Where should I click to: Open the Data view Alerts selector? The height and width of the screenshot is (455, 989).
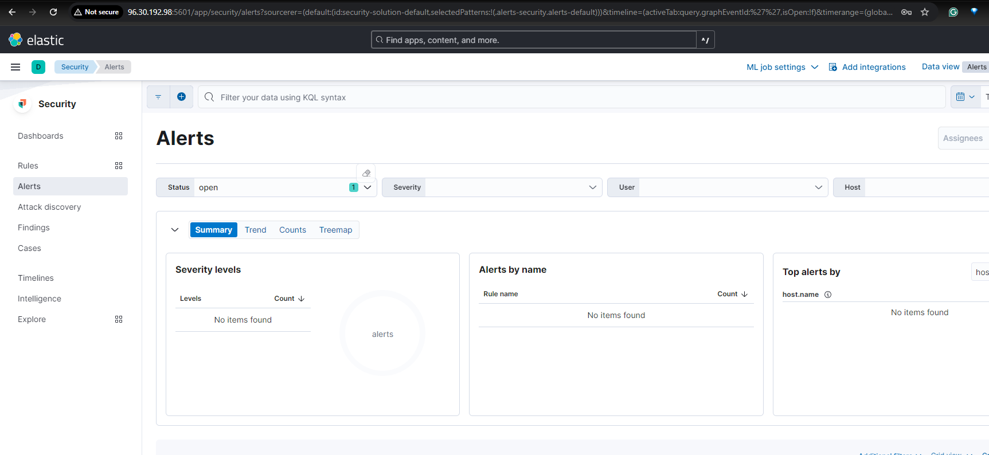976,67
